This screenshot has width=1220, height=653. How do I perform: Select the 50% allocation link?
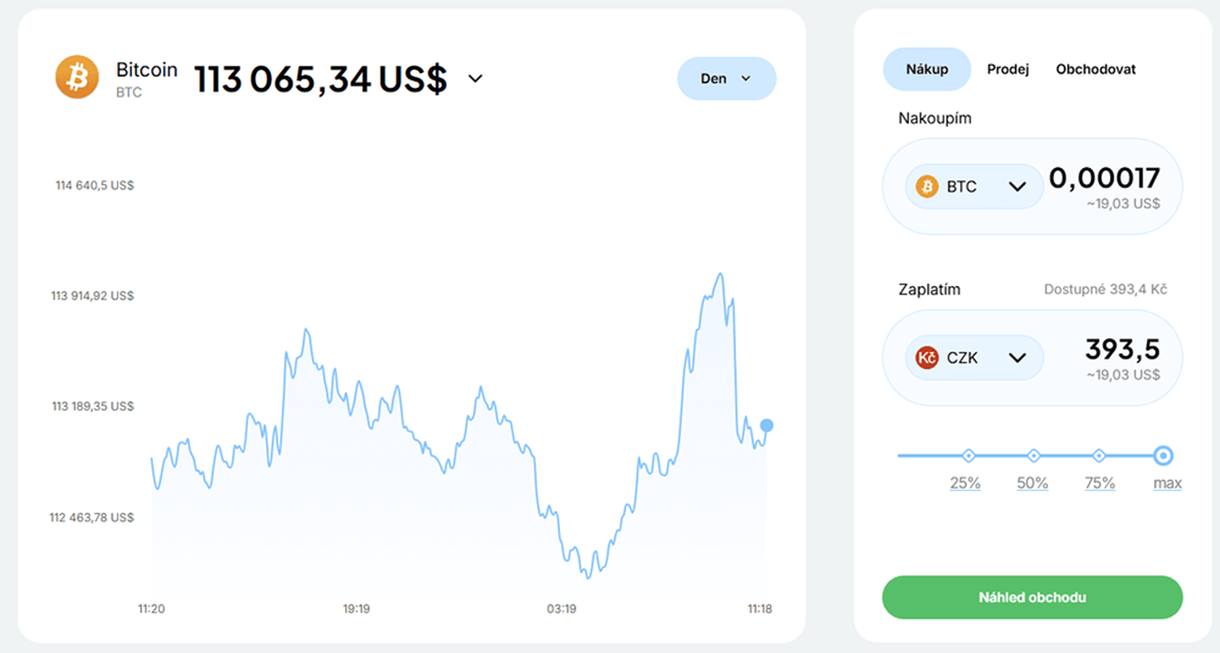1032,483
